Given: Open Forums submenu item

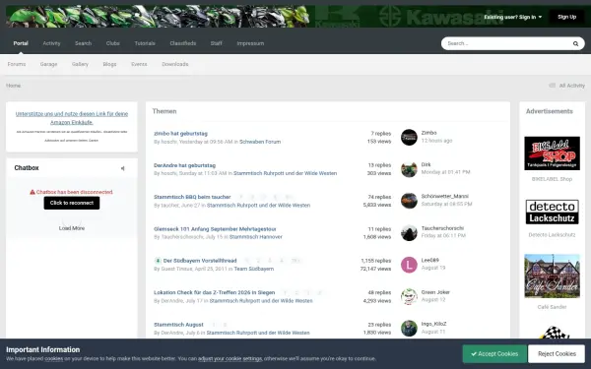Looking at the screenshot, I should point(17,64).
